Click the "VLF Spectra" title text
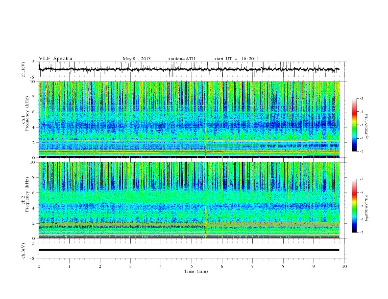 click(55, 59)
